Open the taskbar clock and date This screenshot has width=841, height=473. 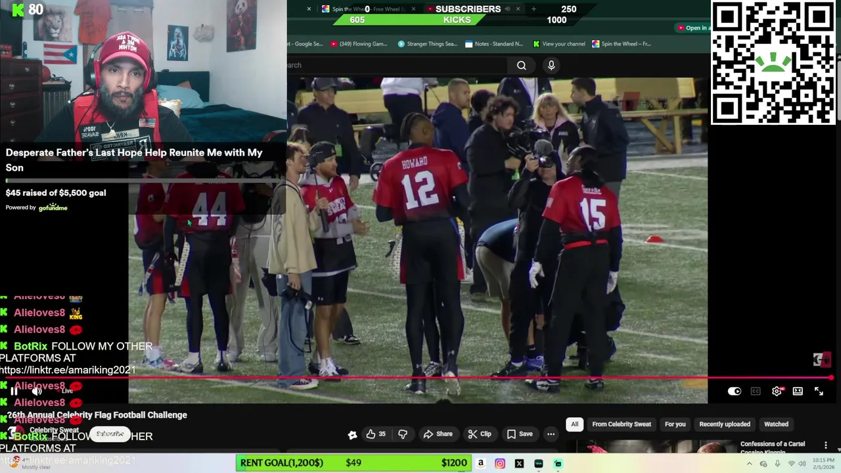tap(825, 464)
